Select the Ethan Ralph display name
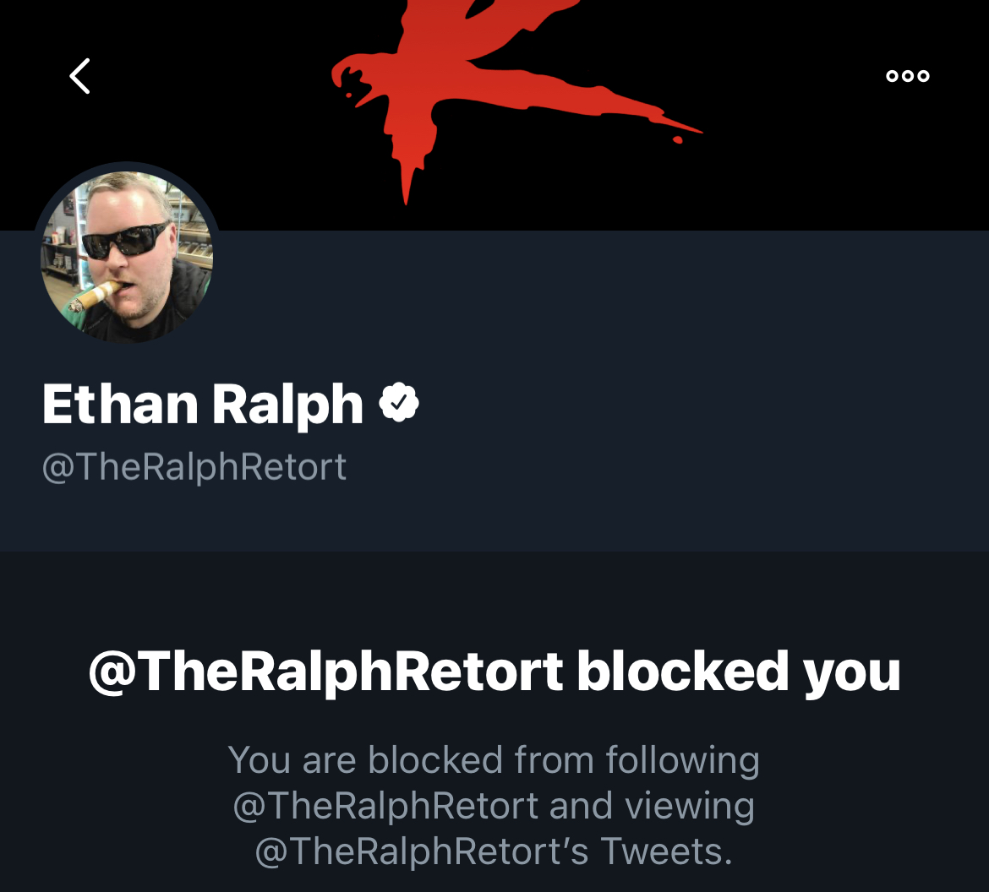 202,404
